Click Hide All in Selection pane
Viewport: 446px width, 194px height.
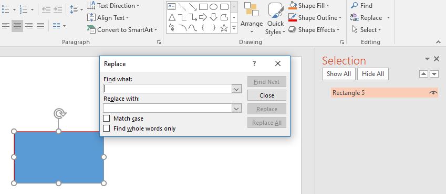coord(373,74)
